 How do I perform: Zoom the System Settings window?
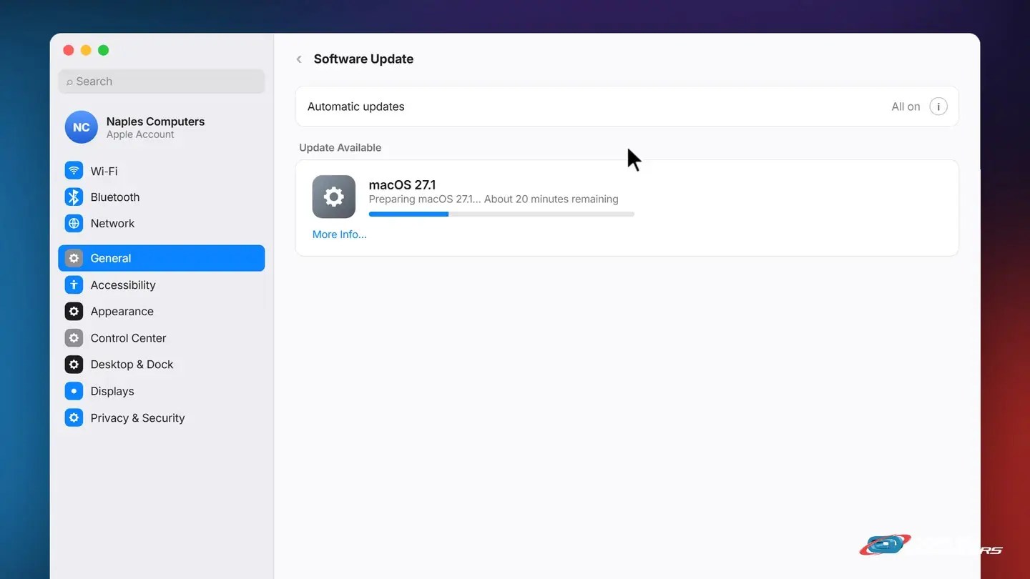[x=103, y=50]
